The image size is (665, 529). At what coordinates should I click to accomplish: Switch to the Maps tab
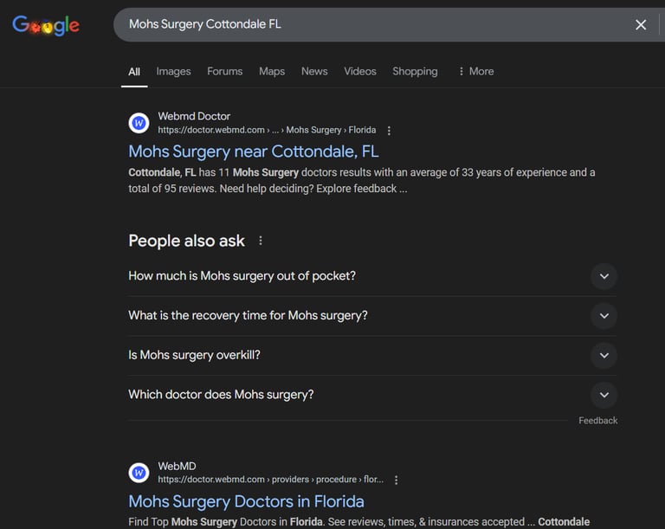[272, 71]
